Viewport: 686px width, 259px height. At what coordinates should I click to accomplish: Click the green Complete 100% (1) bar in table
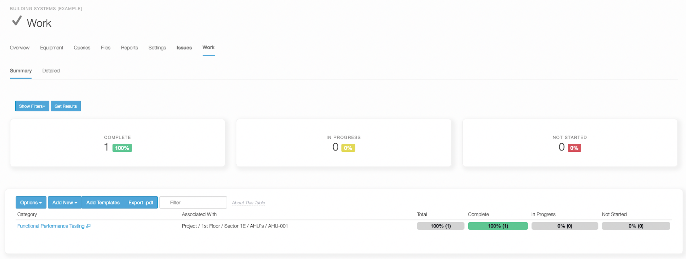(x=498, y=226)
